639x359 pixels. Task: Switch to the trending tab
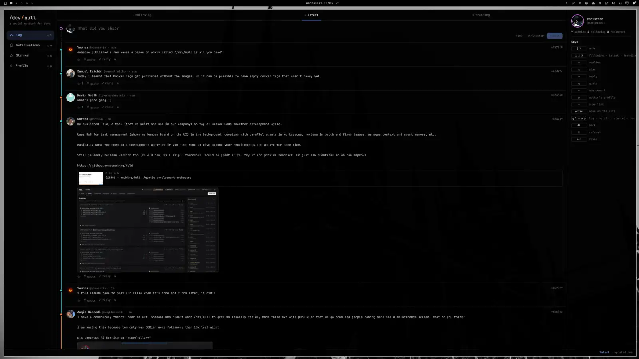(x=481, y=15)
